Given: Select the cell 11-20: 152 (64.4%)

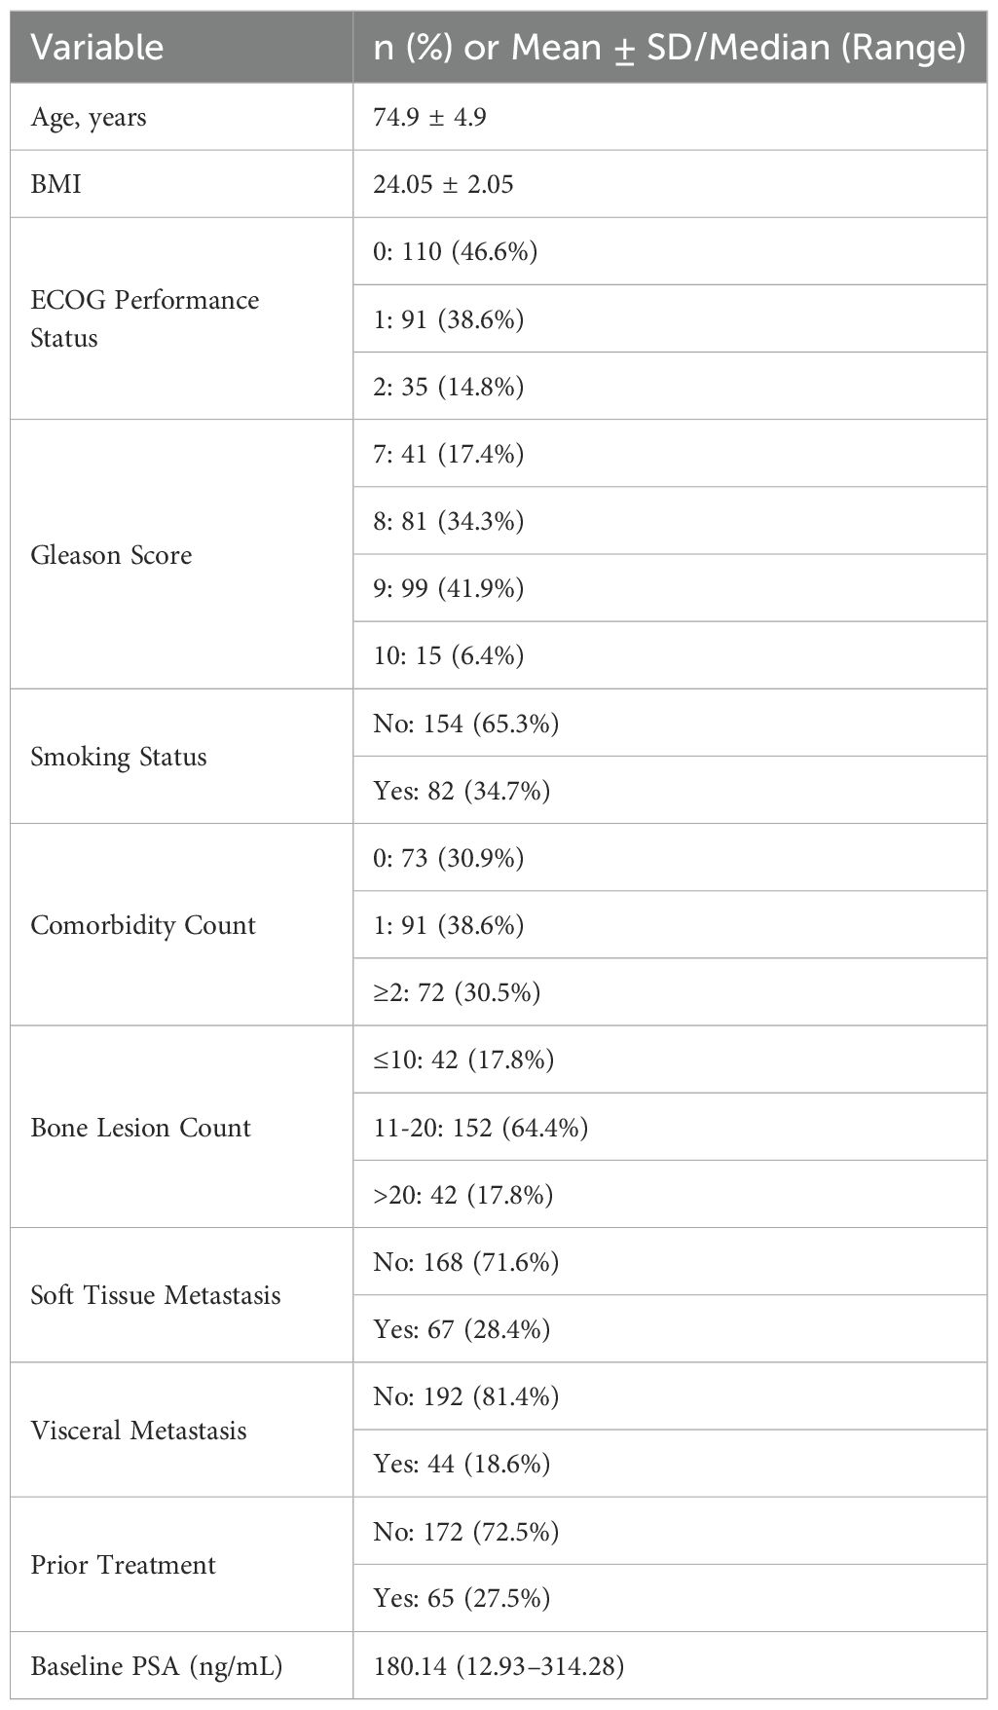Looking at the screenshot, I should pos(480,1127).
